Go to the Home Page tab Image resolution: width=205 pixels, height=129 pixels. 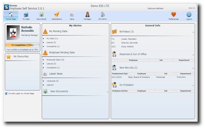[11, 15]
